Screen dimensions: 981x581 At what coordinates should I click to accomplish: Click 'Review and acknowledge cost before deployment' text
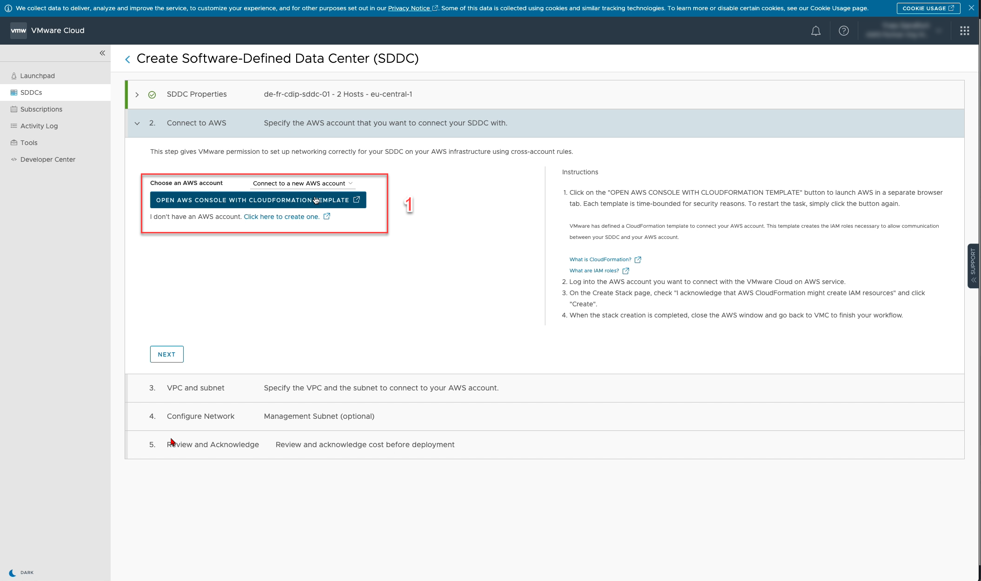365,445
